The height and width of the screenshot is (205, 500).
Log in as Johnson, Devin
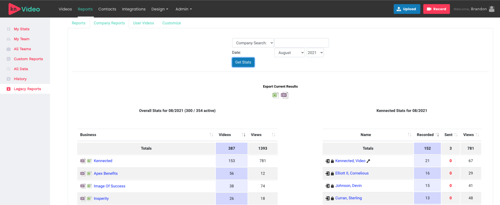(327, 186)
